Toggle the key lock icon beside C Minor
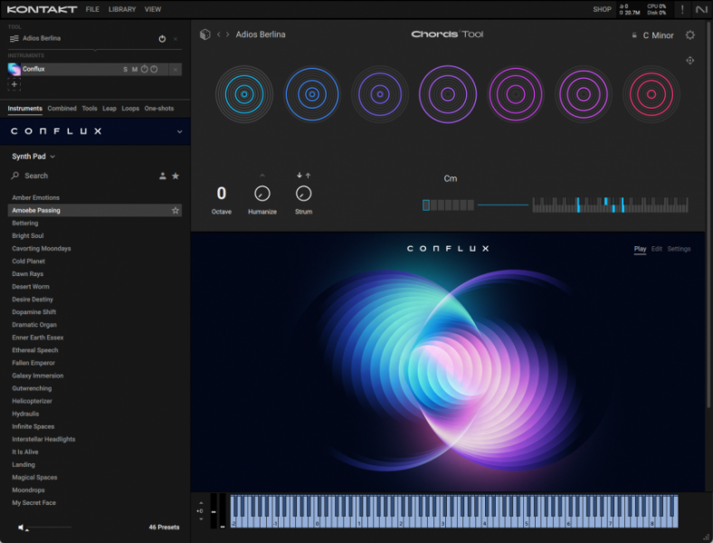713x543 pixels. 634,35
